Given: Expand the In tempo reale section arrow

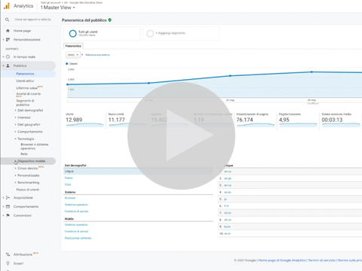Looking at the screenshot, I should pos(3,57).
